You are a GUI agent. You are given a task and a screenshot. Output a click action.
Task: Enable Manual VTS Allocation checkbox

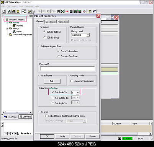click(72, 81)
